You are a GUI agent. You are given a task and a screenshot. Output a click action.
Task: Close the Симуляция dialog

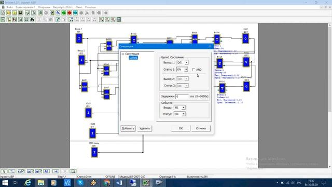click(x=210, y=46)
